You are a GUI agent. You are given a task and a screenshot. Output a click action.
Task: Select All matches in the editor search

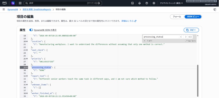click(x=190, y=37)
